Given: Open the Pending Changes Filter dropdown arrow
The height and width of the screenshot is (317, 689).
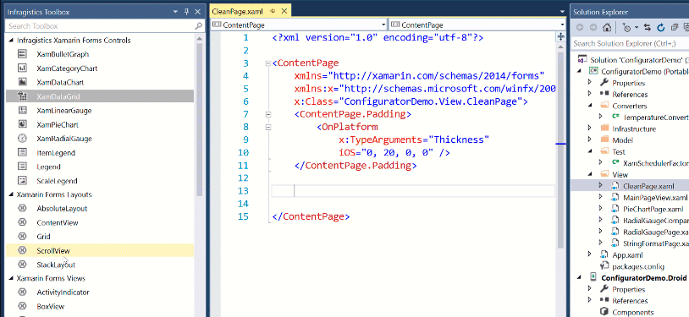Looking at the screenshot, I should [x=636, y=28].
